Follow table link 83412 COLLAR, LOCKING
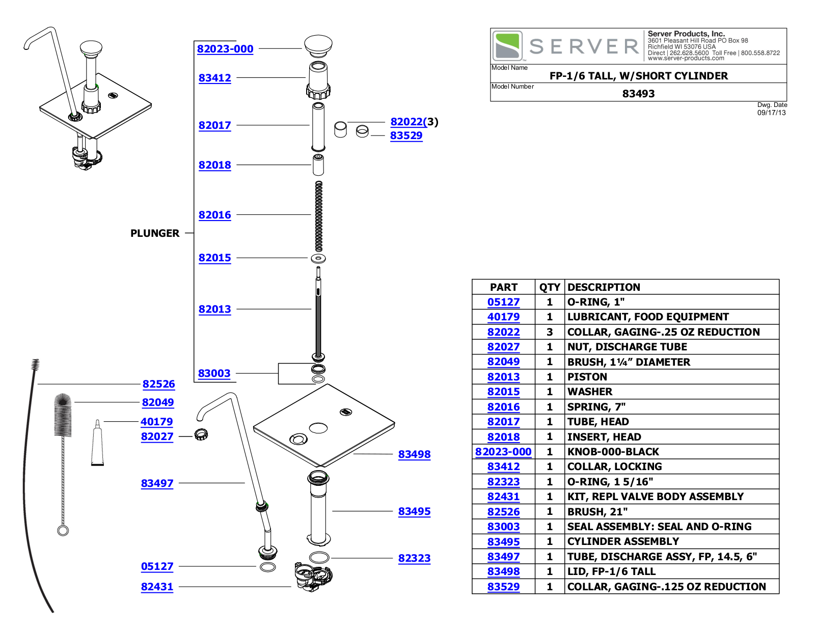This screenshot has height=630, width=815. click(x=504, y=467)
